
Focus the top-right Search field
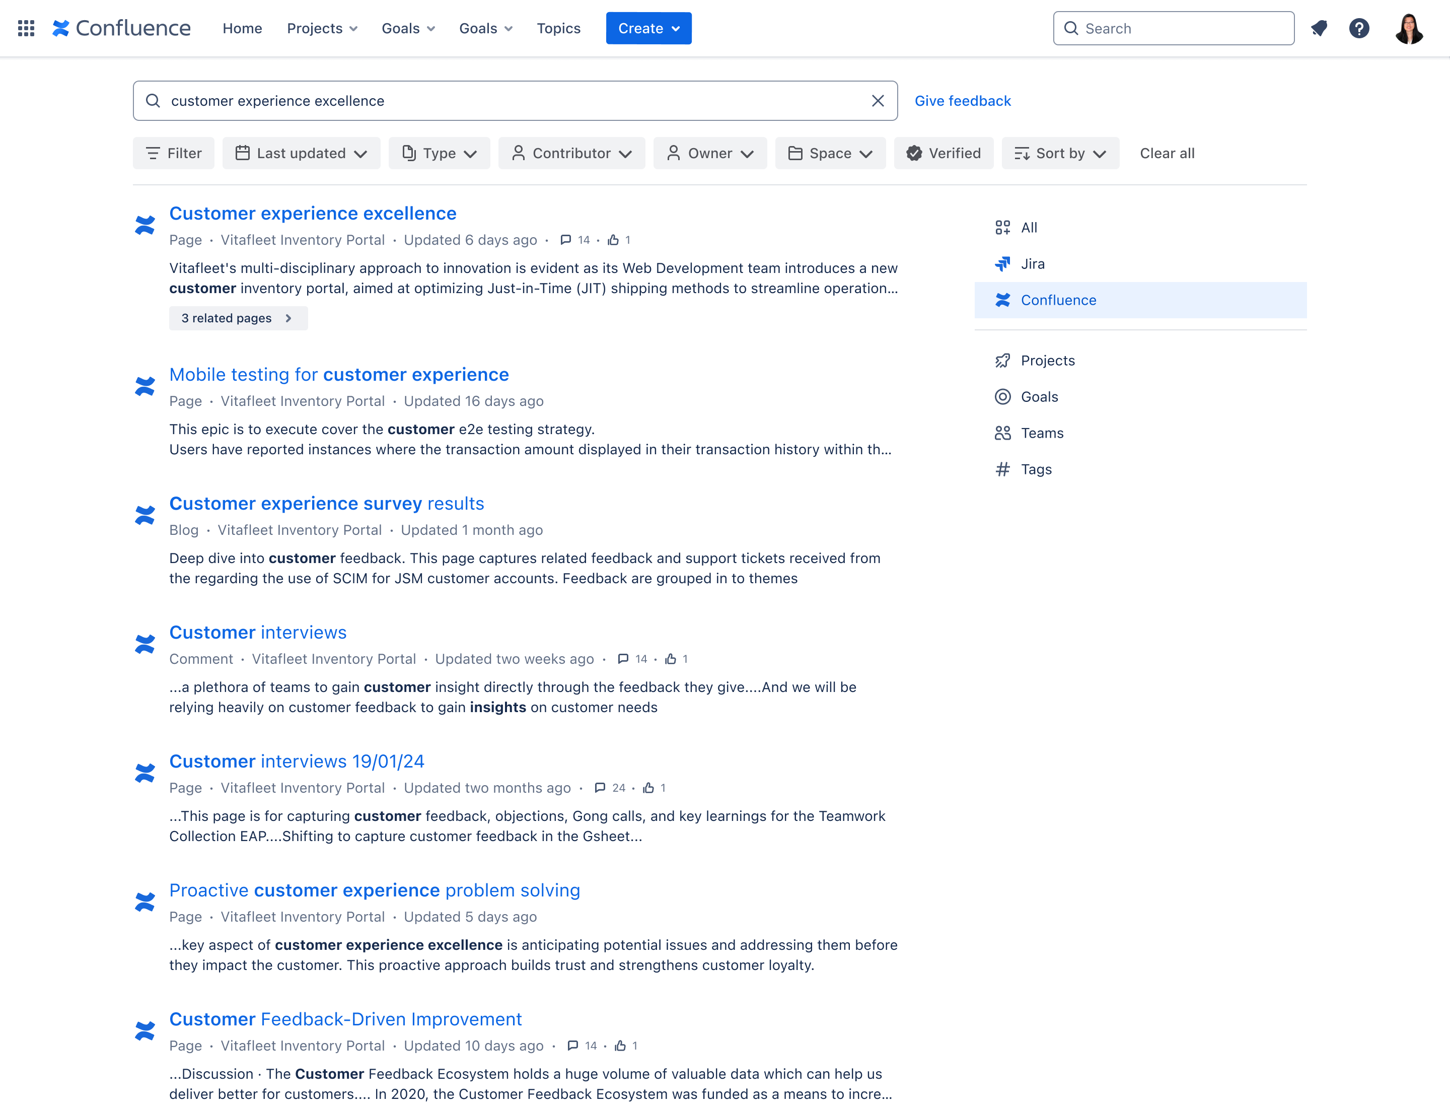pos(1174,28)
